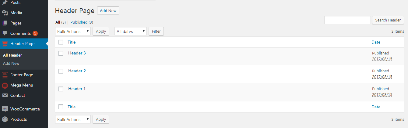The width and height of the screenshot is (408, 128).
Task: Open the Mega Menu round icon
Action: 5,85
